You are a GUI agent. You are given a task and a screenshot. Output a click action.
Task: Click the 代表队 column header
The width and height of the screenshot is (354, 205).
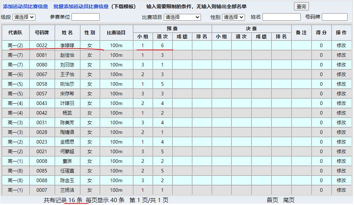point(15,32)
